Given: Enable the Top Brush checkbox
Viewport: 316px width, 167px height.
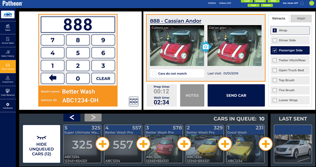Looking at the screenshot, I should point(274,81).
